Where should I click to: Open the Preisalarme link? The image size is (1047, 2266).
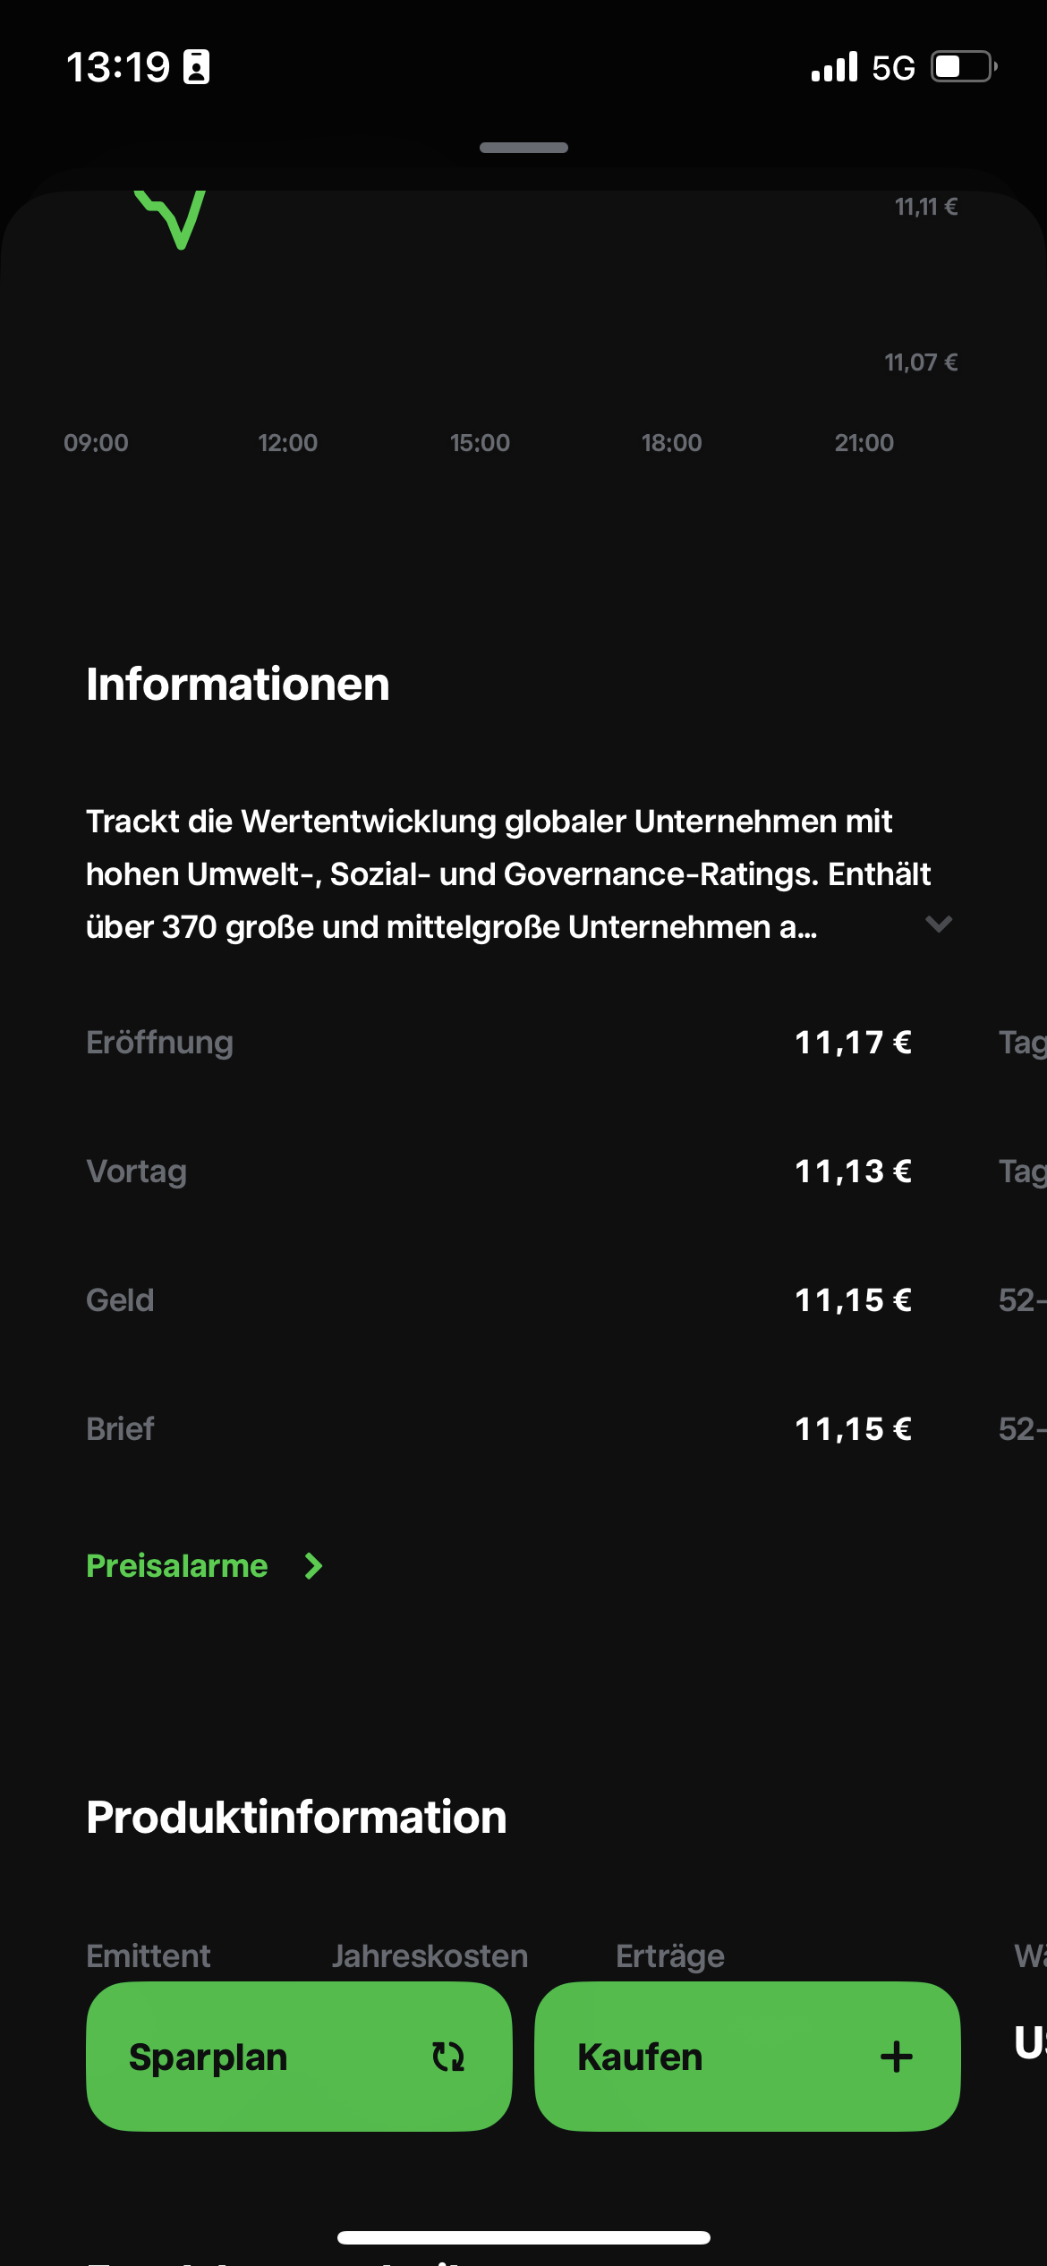point(177,1566)
